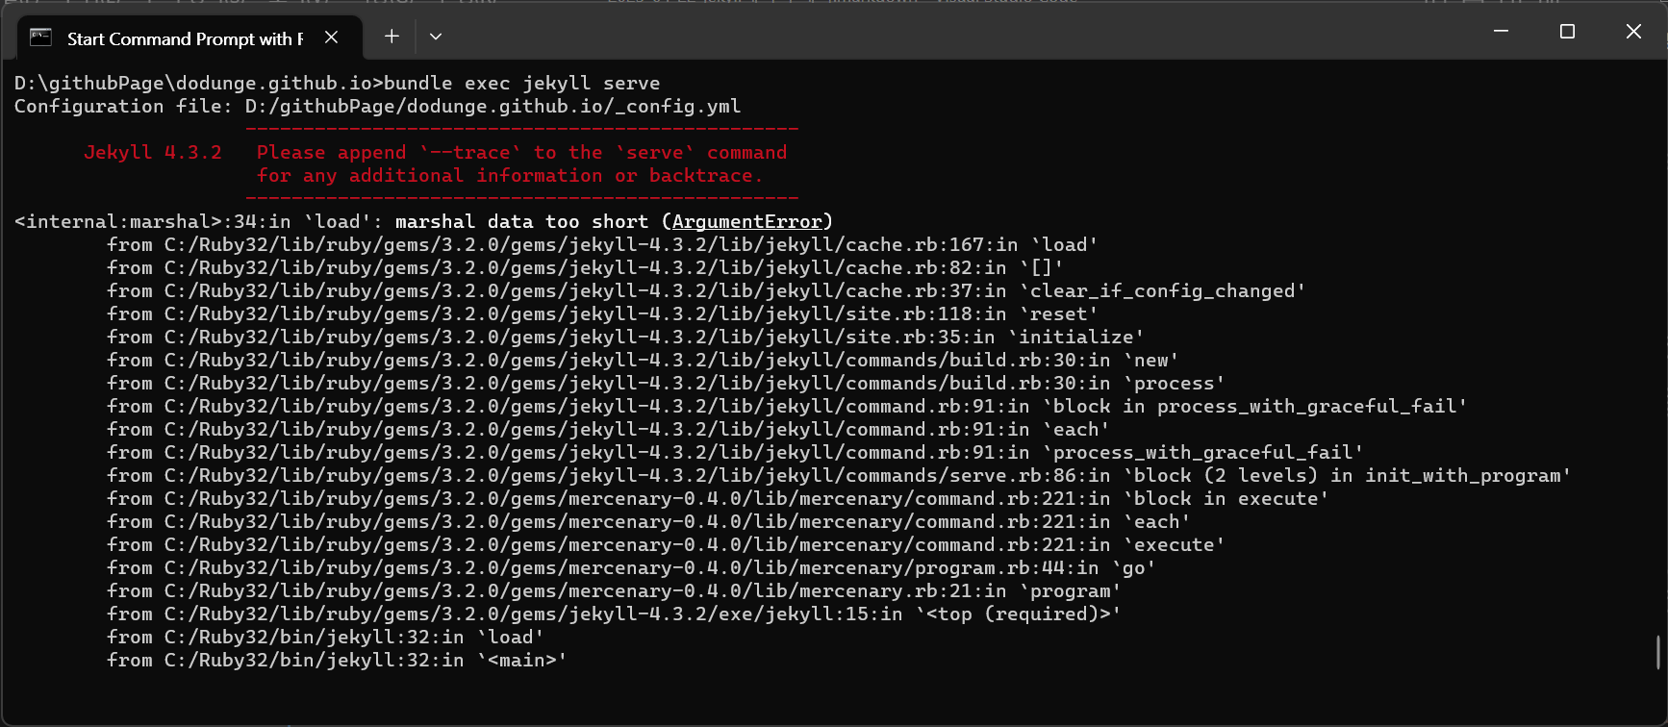
Task: Click the underlined ArgumentError text
Action: (x=747, y=222)
